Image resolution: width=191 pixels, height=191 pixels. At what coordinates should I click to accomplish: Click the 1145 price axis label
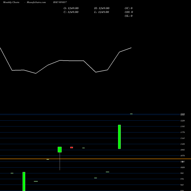(x=183, y=138)
